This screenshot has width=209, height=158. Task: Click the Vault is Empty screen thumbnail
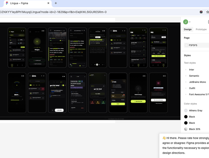pos(138,93)
